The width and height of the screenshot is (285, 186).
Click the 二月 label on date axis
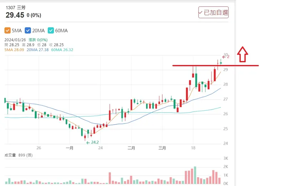[131, 148]
